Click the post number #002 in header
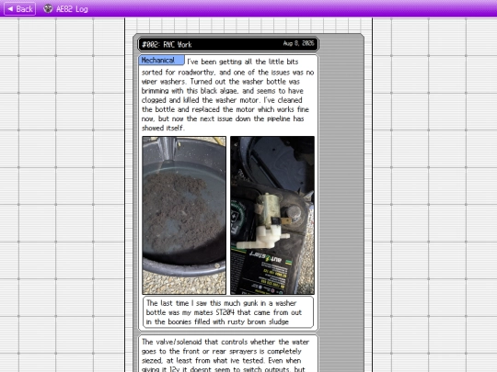This screenshot has height=372, width=497. 151,45
